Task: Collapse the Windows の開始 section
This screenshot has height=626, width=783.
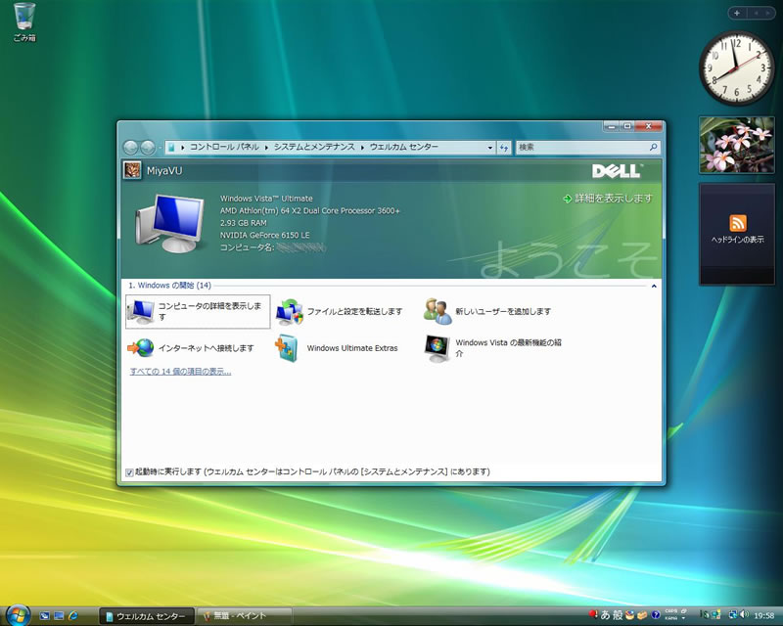Action: tap(654, 286)
